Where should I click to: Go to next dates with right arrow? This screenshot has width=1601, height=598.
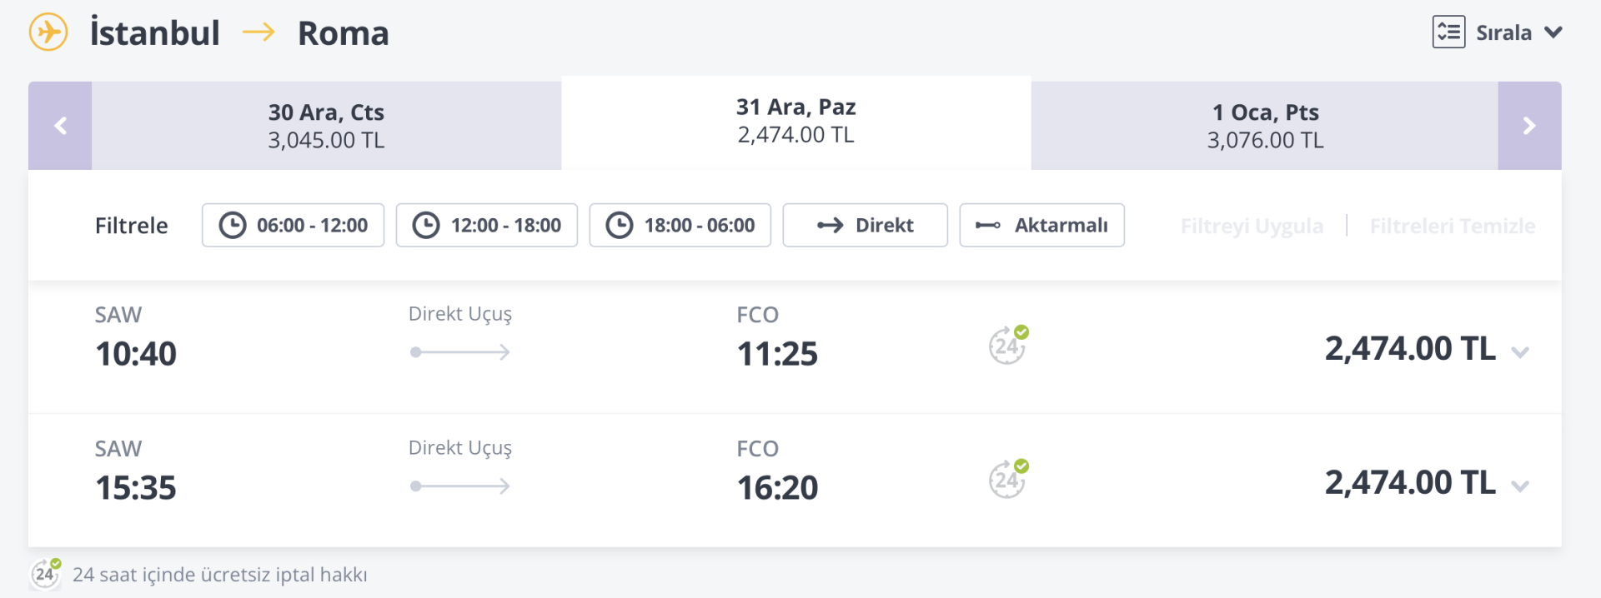[1529, 126]
